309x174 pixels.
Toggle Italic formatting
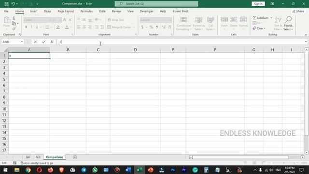click(x=31, y=27)
